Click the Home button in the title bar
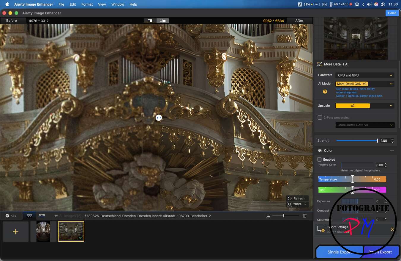This screenshot has width=401, height=261. coord(392,13)
